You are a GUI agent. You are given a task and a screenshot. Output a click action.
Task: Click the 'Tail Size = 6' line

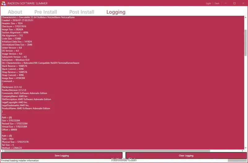click(8, 145)
